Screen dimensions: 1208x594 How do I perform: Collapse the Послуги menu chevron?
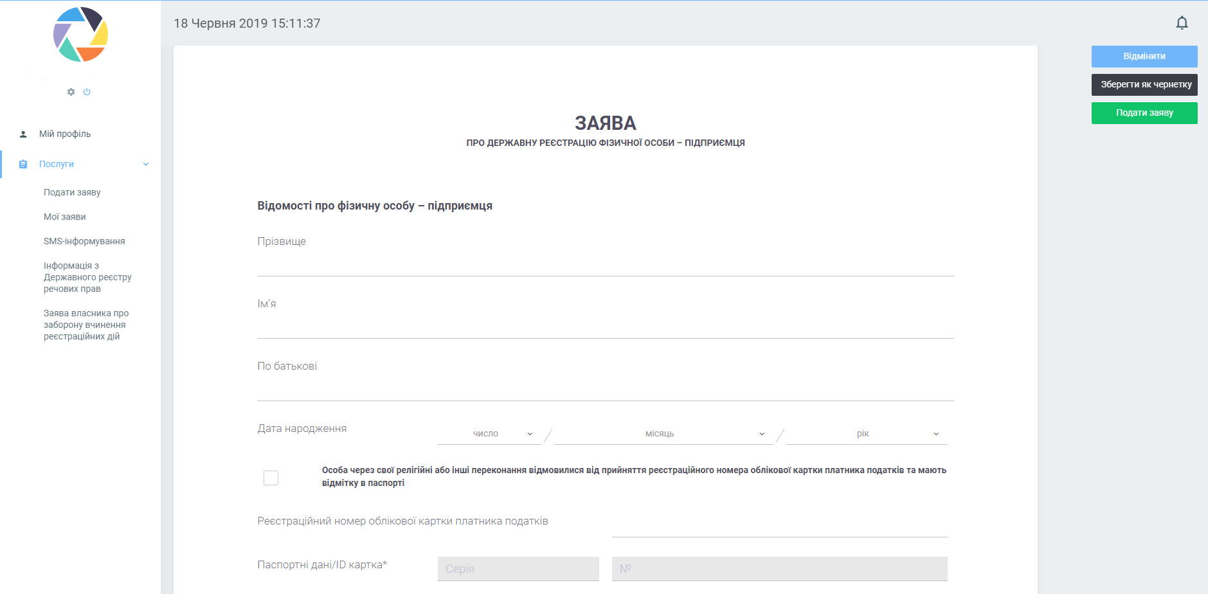coord(146,164)
